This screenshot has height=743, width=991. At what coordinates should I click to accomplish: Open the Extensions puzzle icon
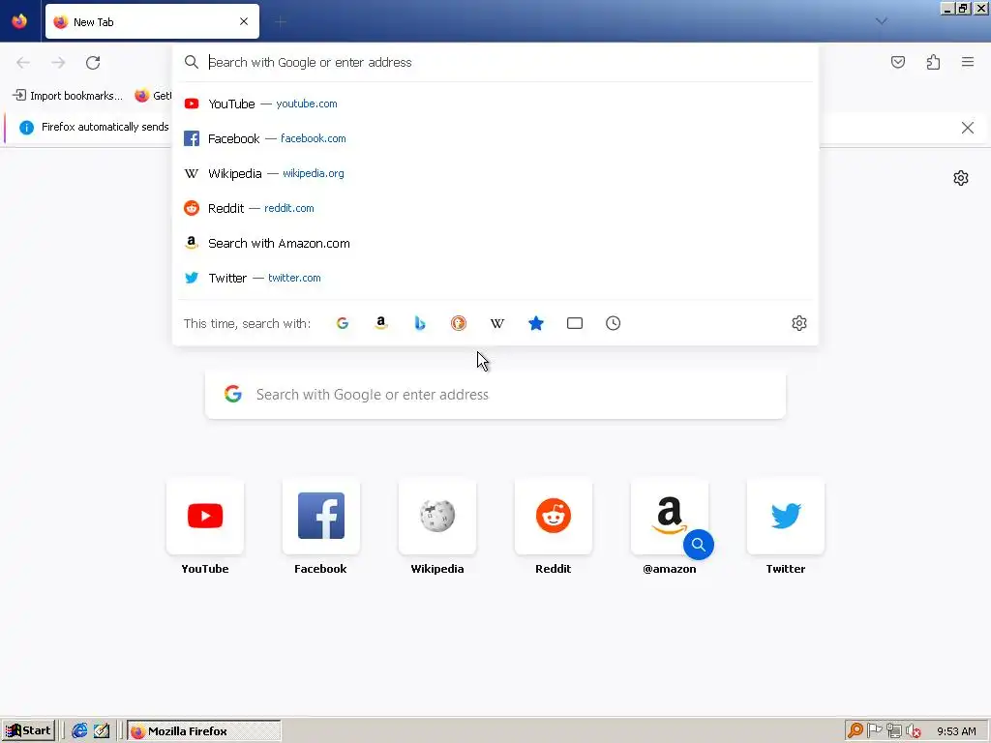point(933,62)
